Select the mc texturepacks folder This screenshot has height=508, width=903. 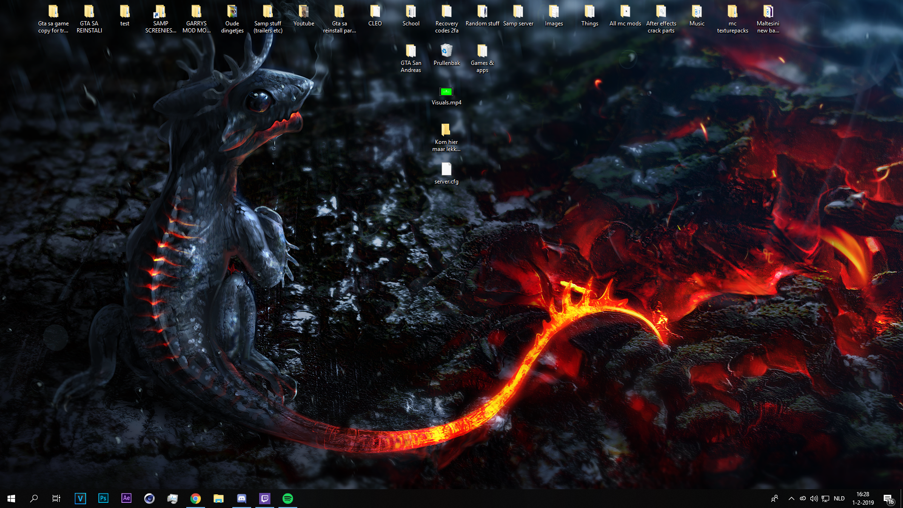point(733,19)
